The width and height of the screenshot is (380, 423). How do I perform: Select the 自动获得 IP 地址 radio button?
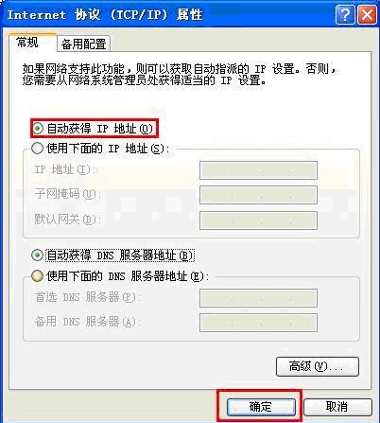pyautogui.click(x=38, y=128)
